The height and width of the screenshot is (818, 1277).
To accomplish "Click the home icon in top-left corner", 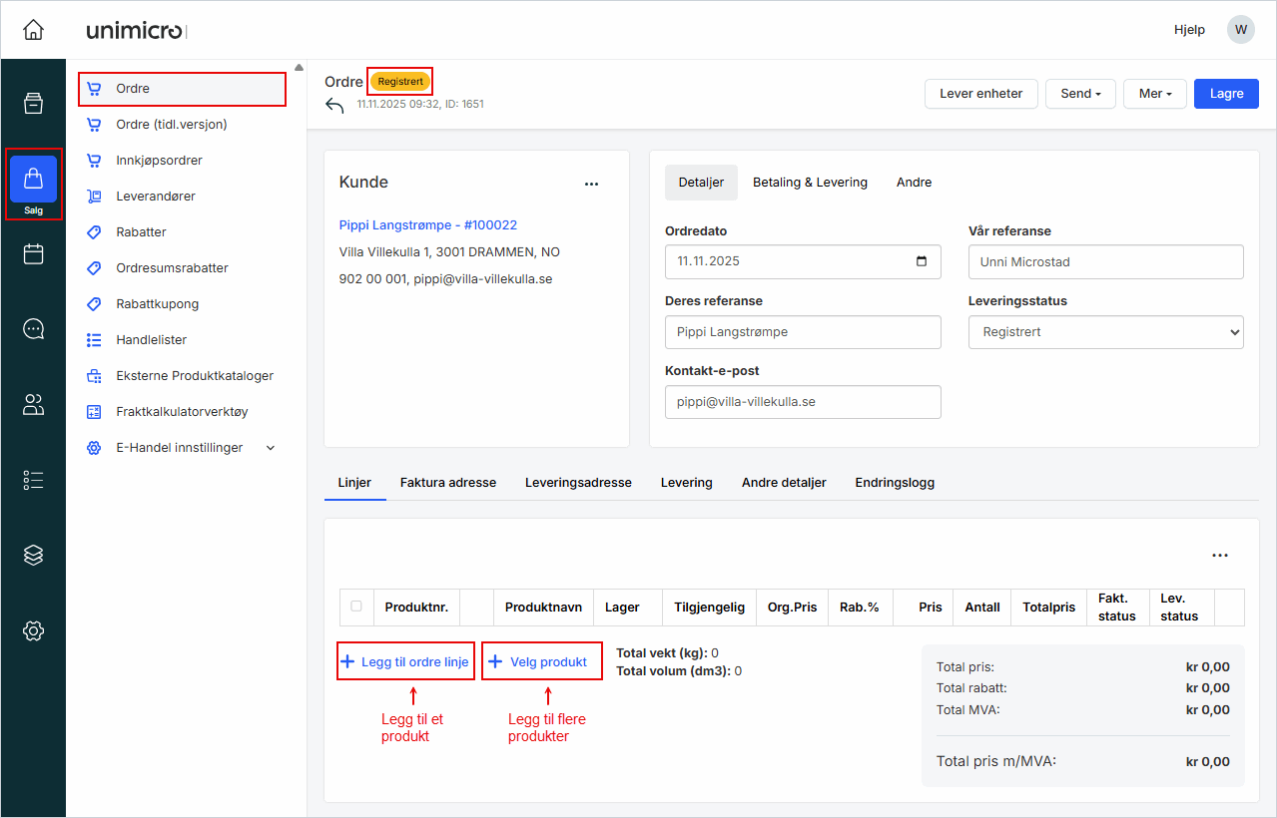I will click(x=33, y=30).
